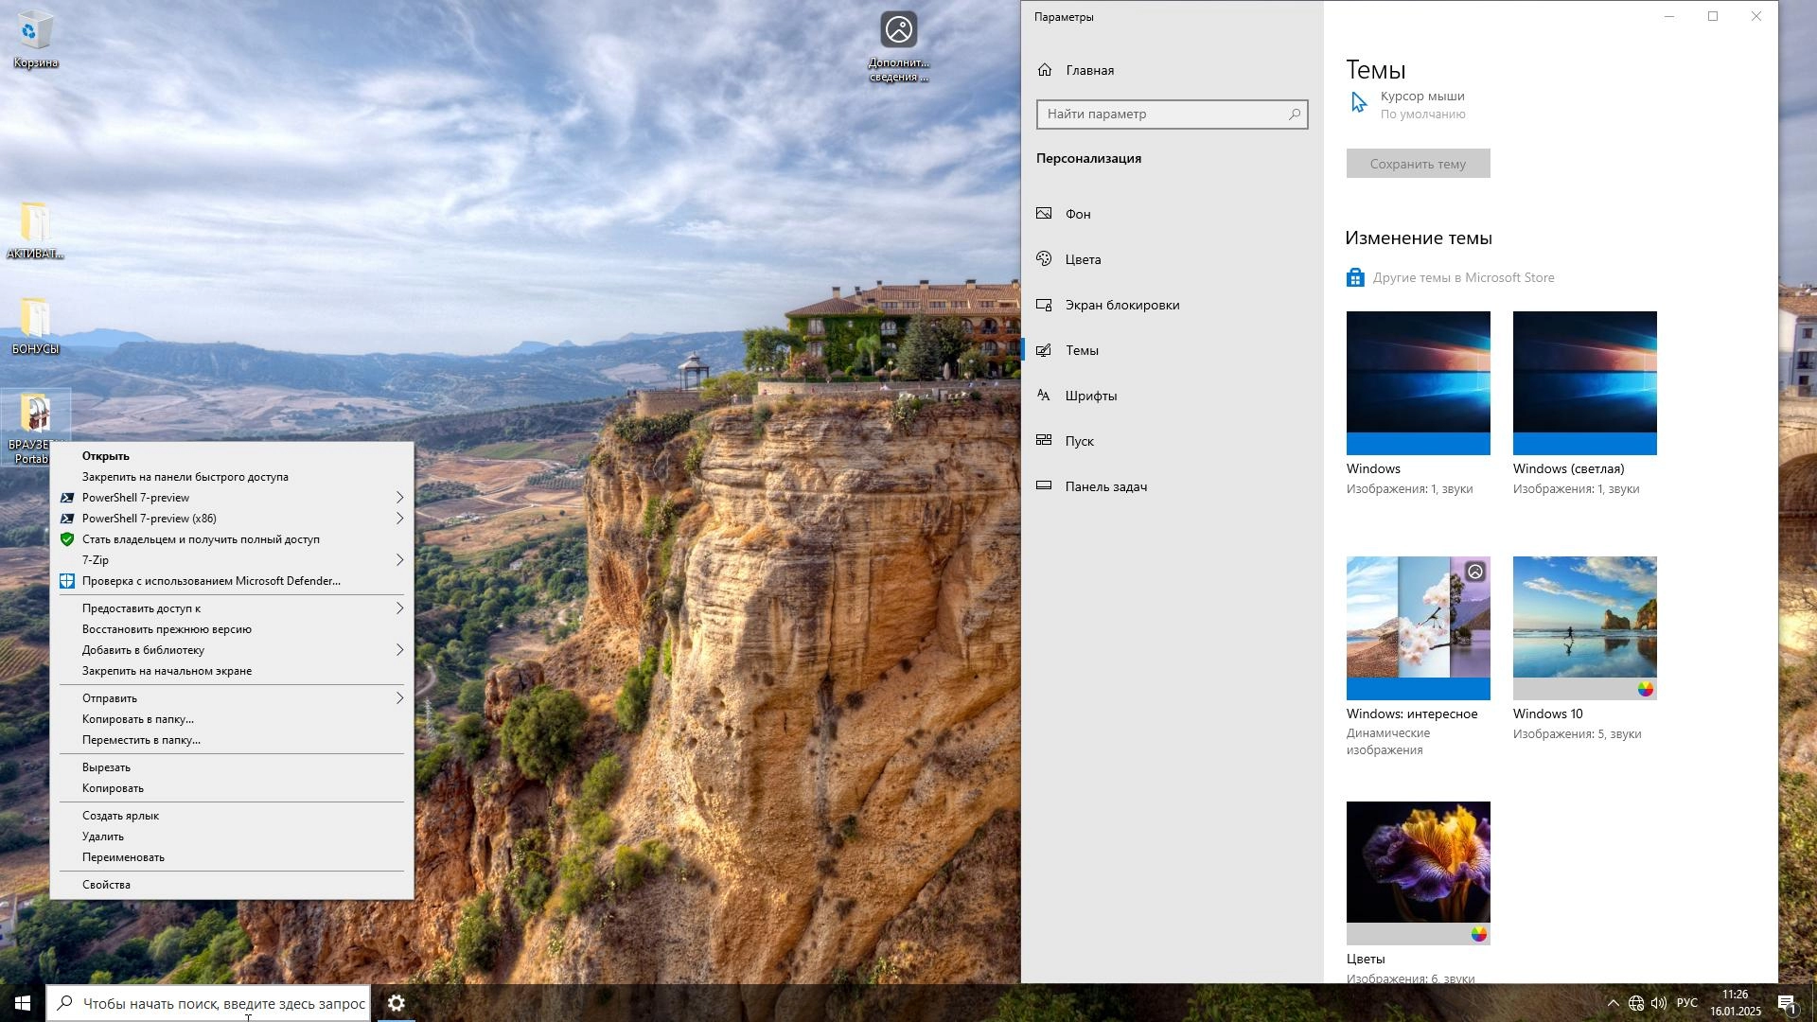Screen dimensions: 1817x1022
Task: Scan with Microsoft Defender menu entry
Action: (x=211, y=581)
